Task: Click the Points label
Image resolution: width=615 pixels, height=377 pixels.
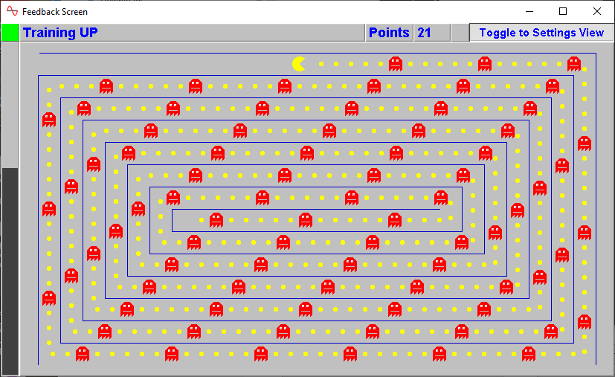Action: point(389,33)
